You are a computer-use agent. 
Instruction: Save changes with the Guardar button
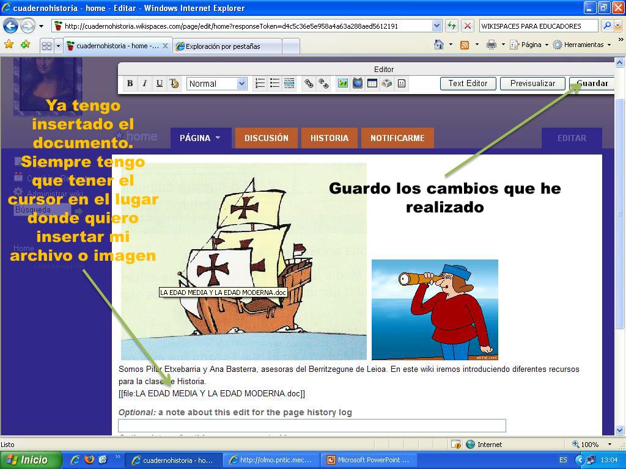click(x=592, y=83)
